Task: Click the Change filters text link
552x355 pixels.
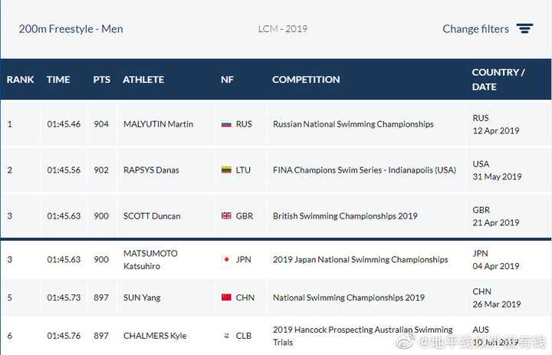Action: 475,29
